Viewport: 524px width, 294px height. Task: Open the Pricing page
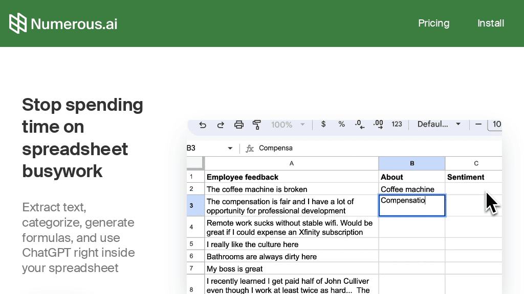tap(433, 23)
